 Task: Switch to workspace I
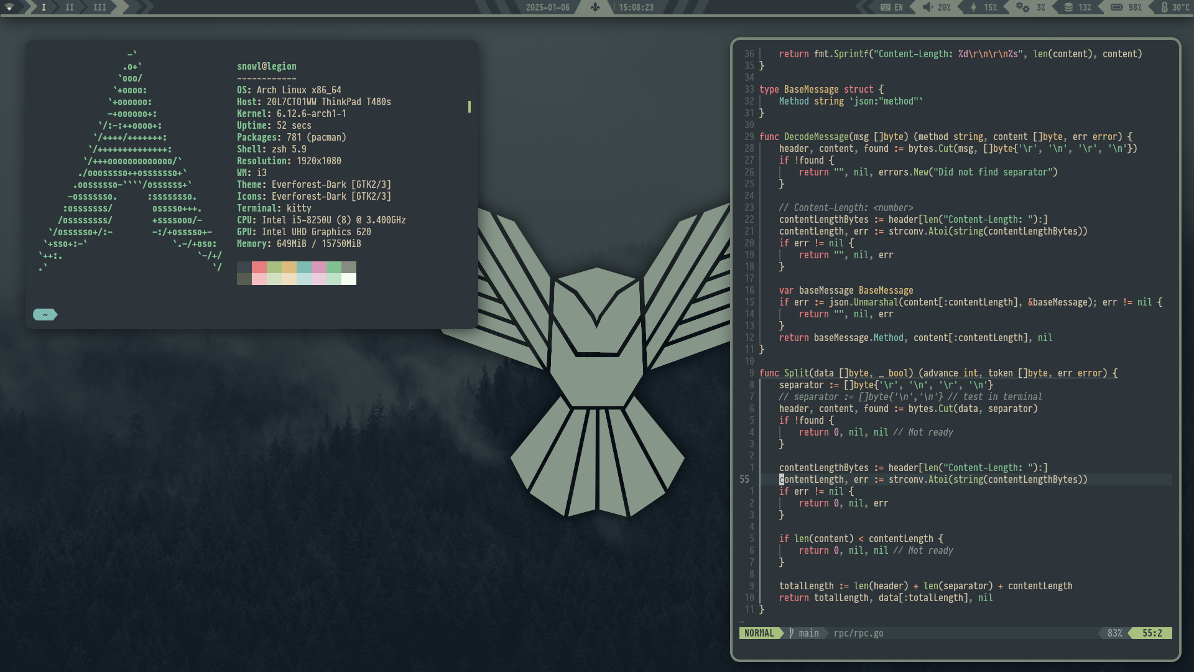(x=44, y=7)
